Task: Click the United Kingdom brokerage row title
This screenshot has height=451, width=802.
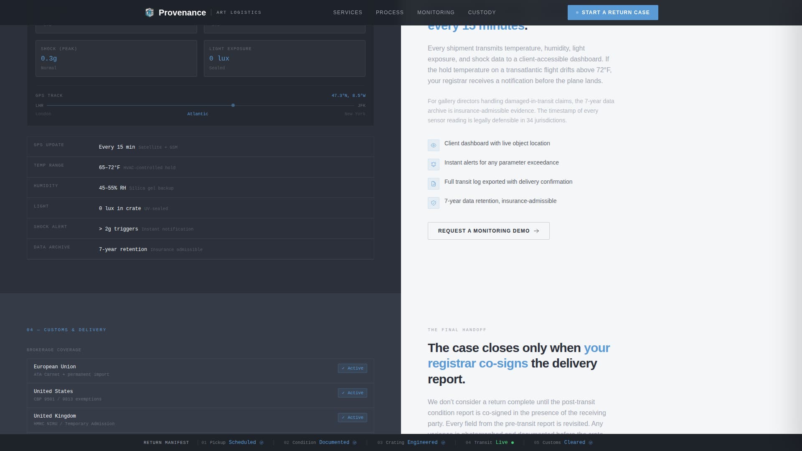Action: coord(55,416)
